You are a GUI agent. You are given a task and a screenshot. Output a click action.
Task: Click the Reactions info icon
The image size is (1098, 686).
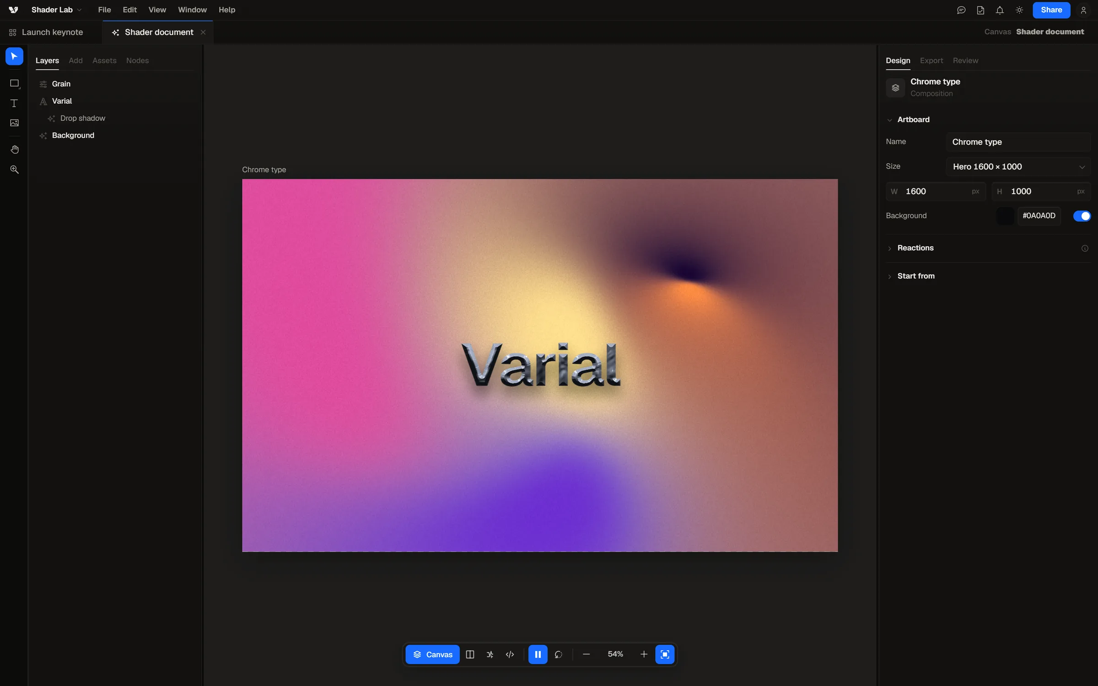[x=1085, y=248]
